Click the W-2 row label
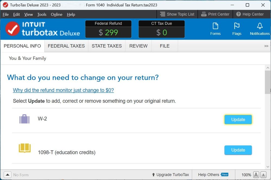This screenshot has width=271, height=180. click(x=42, y=119)
